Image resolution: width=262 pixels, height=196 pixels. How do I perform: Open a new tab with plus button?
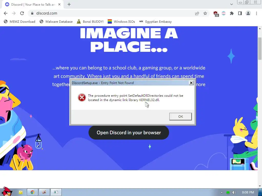pos(69,5)
